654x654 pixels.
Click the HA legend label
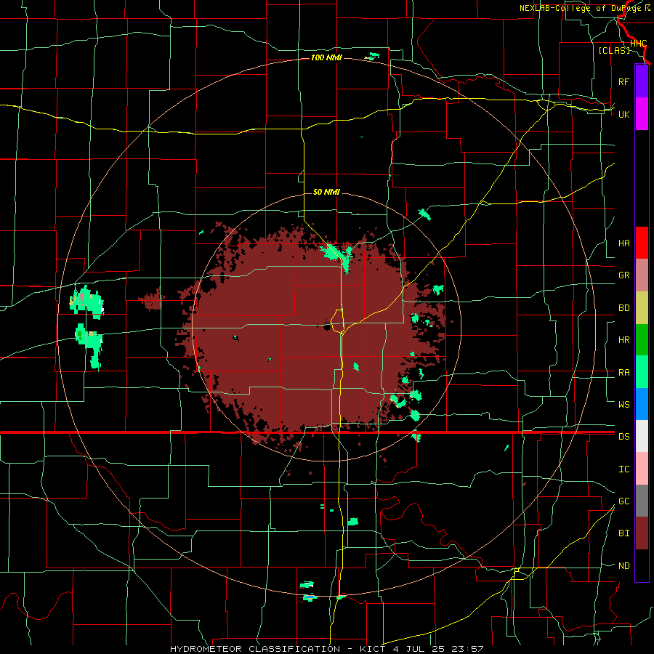tap(623, 243)
